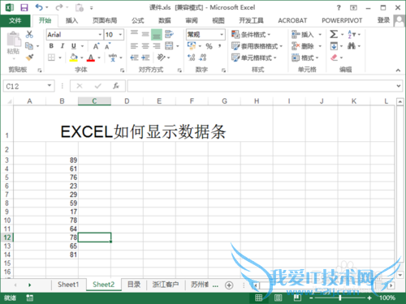The width and height of the screenshot is (406, 304).
Task: Align text to the right
Action: pyautogui.click(x=157, y=46)
